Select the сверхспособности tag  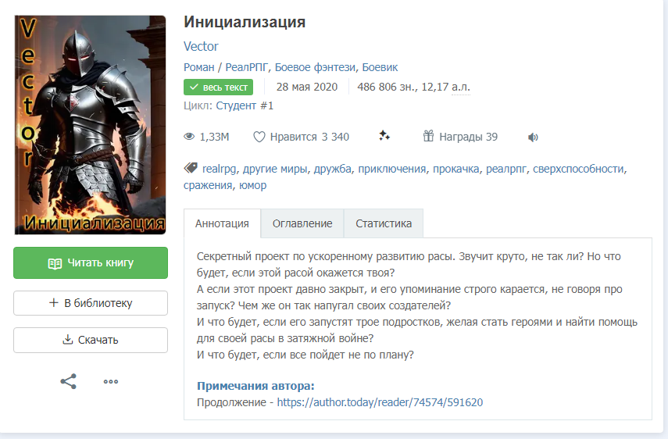578,169
